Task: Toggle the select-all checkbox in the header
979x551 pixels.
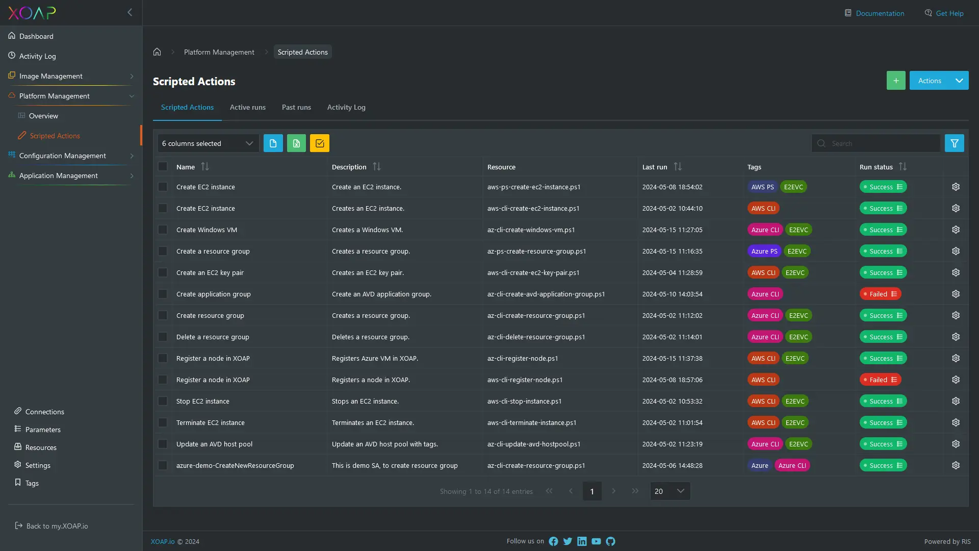Action: (x=162, y=166)
